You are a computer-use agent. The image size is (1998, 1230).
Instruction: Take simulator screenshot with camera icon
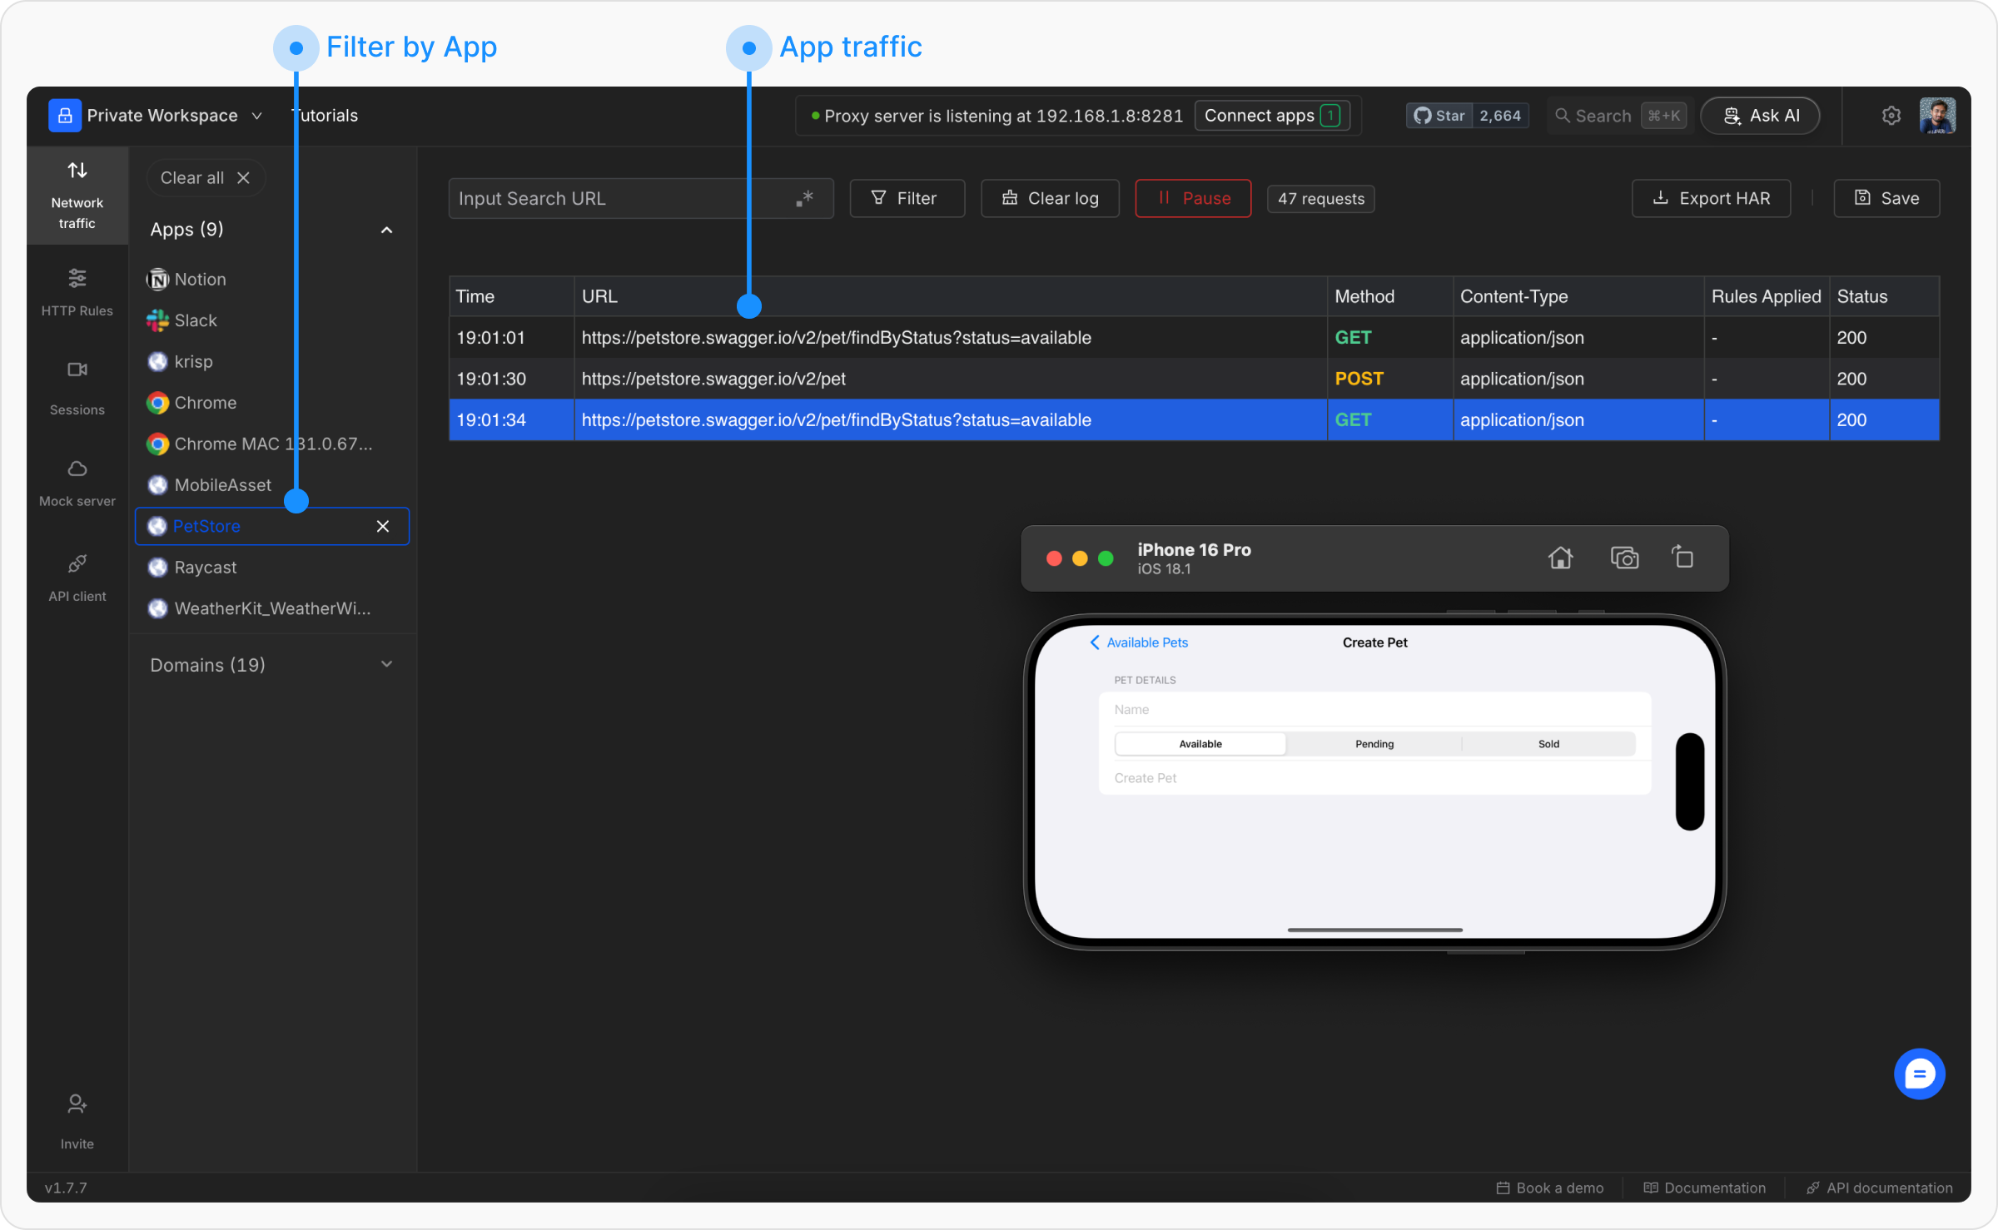coord(1623,558)
